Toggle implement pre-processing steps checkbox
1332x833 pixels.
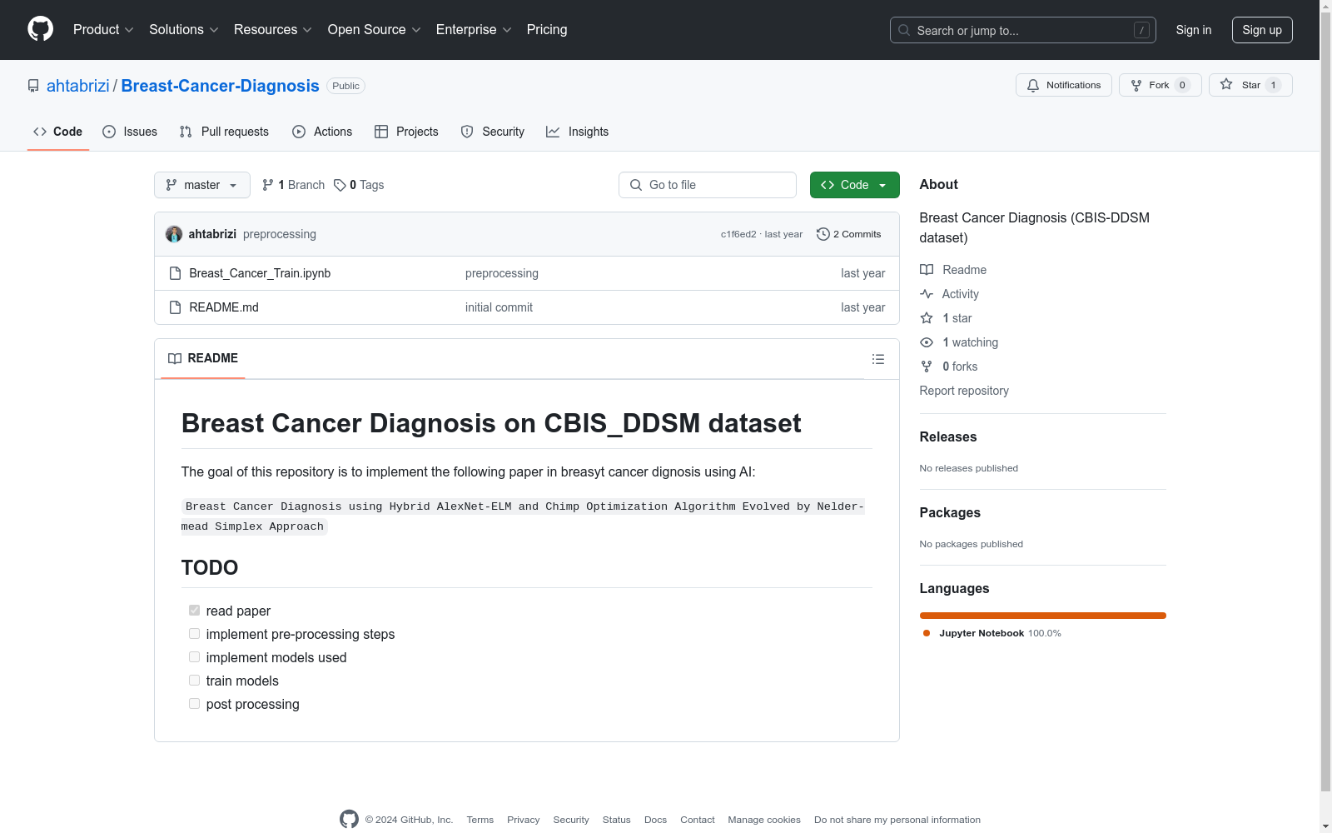click(194, 634)
